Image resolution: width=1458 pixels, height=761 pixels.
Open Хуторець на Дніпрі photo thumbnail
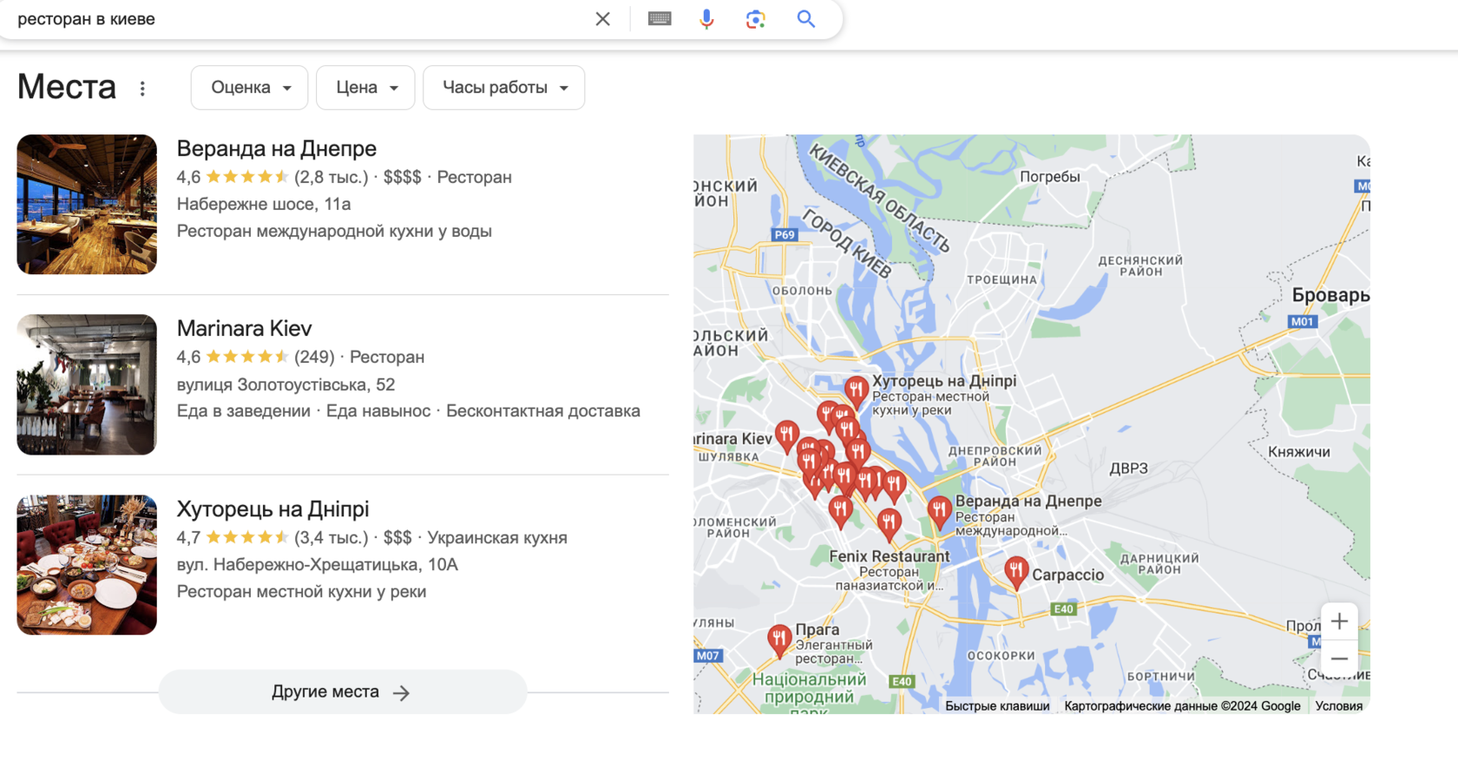tap(87, 565)
